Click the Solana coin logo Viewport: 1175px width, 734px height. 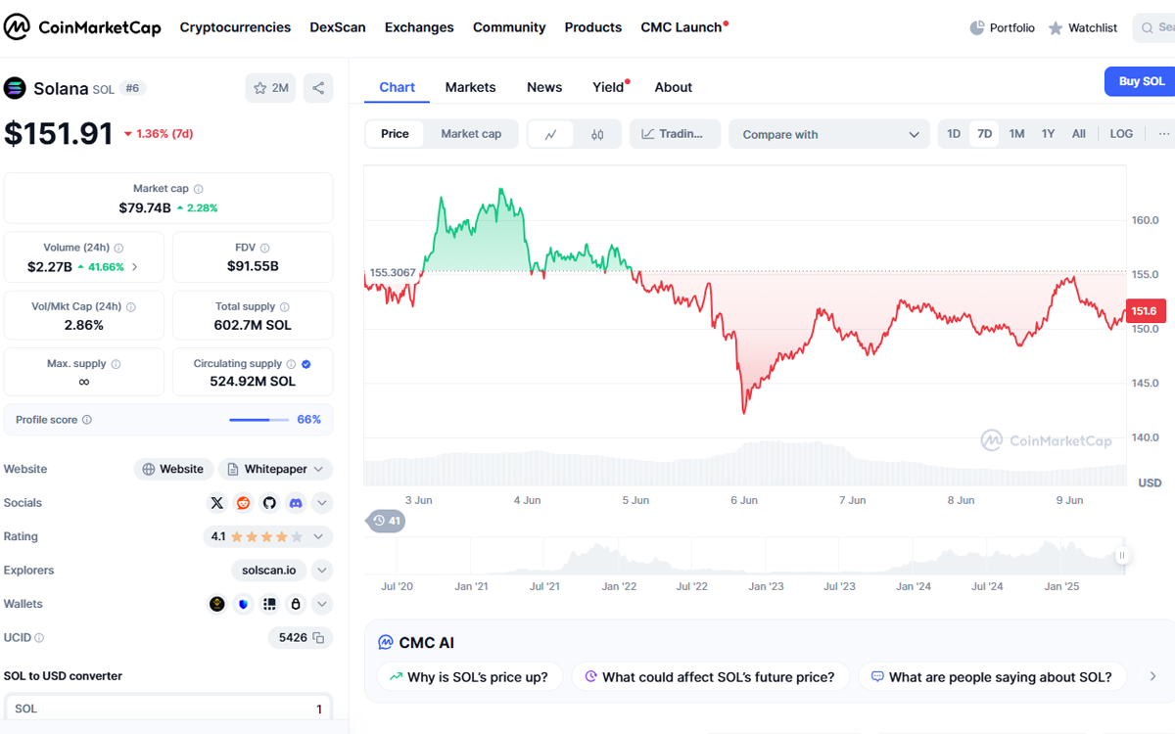[x=15, y=87]
